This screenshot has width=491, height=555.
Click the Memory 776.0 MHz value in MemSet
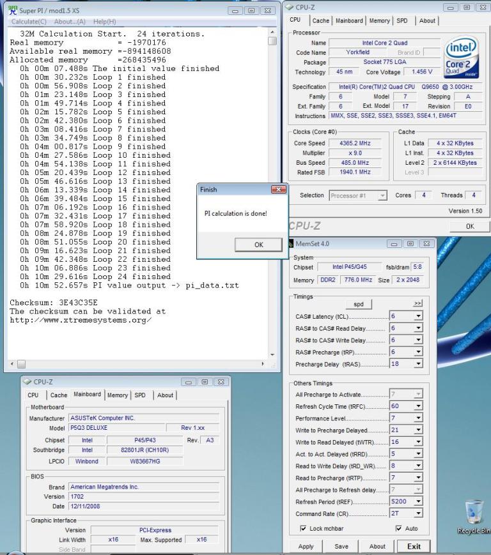coord(358,280)
